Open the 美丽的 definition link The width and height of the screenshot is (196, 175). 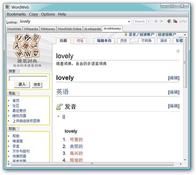[x=76, y=146]
